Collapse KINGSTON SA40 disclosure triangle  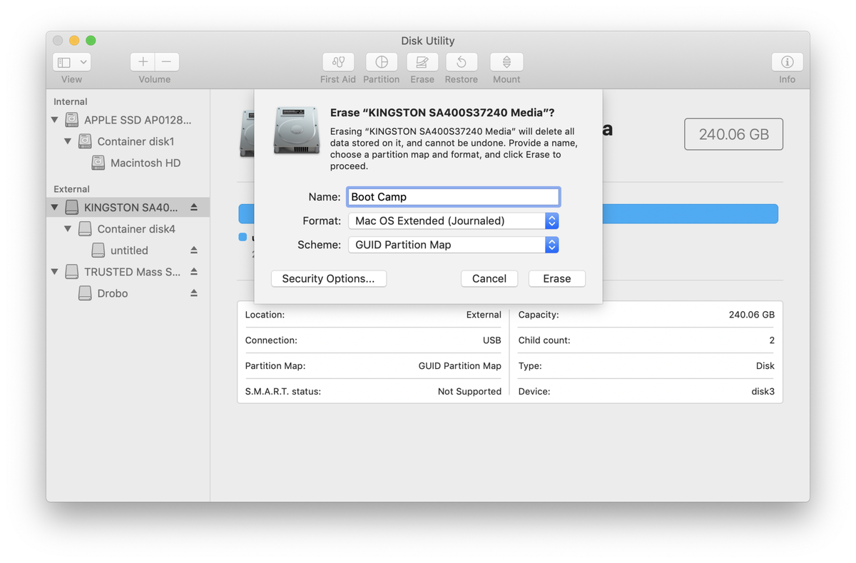pyautogui.click(x=55, y=208)
